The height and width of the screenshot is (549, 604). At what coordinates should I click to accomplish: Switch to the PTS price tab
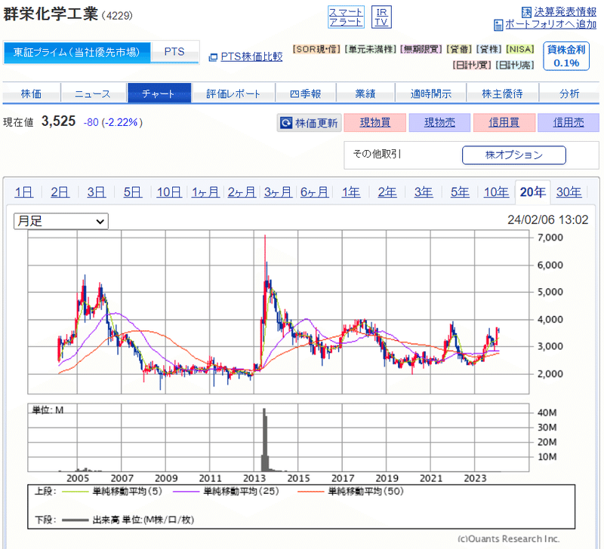(x=174, y=52)
